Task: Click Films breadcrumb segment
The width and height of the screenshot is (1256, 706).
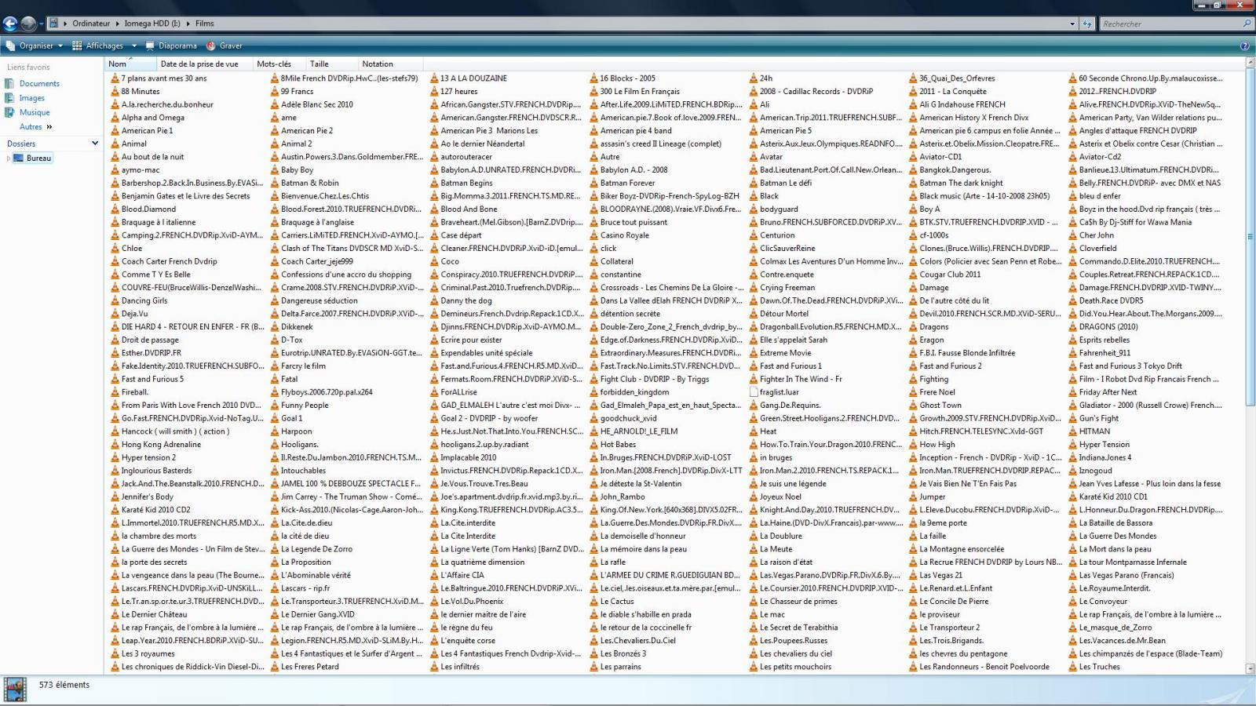Action: click(x=205, y=24)
